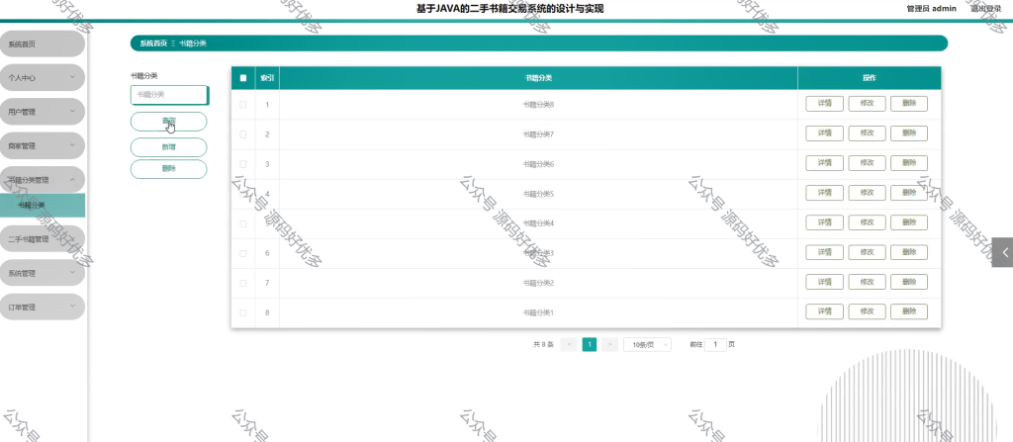Open the 二手书籍管理 sidebar menu
Viewport: 1013px width, 442px height.
42,239
